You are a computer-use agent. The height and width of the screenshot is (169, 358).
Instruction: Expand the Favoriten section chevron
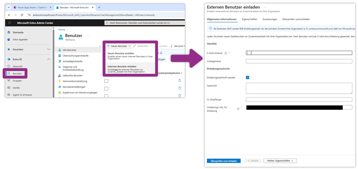click(x=48, y=50)
